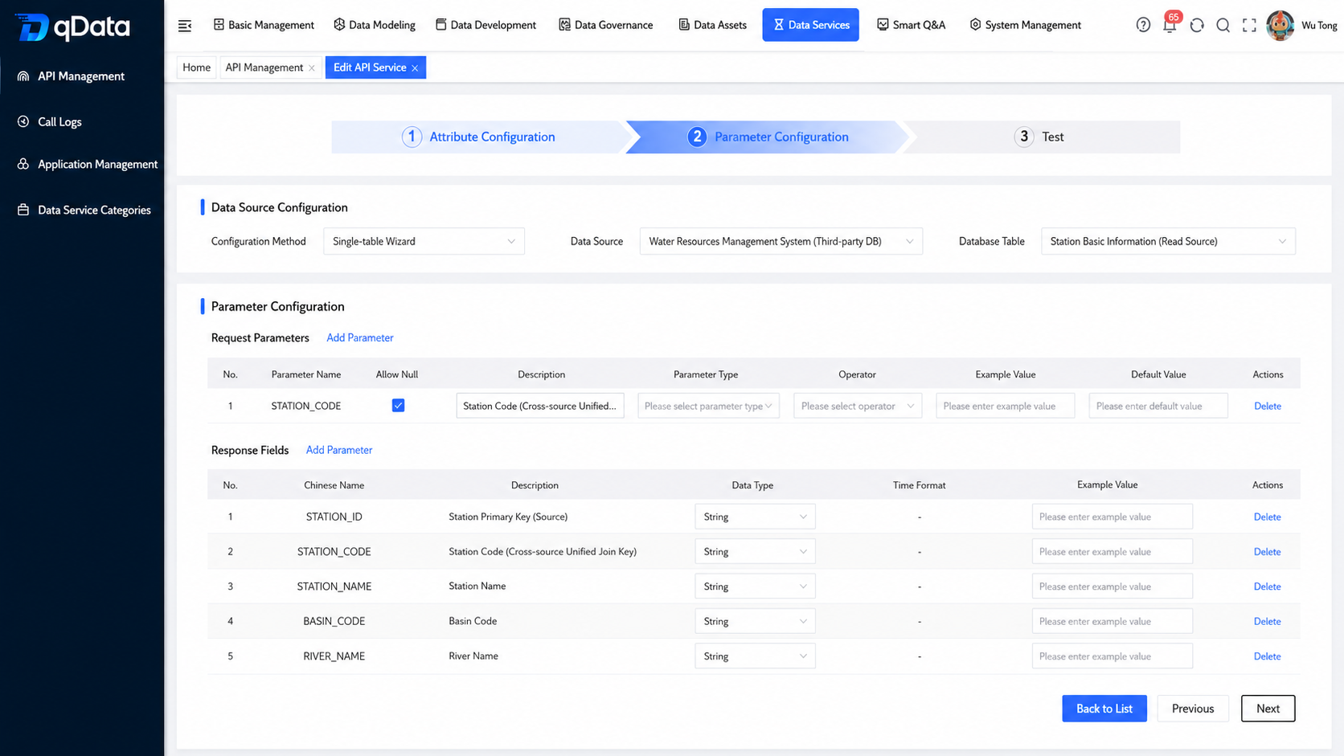Delete the BASIN_CODE response field
This screenshot has height=756, width=1344.
click(1268, 621)
